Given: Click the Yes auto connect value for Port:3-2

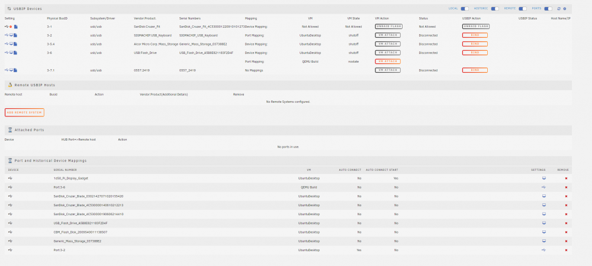Looking at the screenshot, I should tap(359, 250).
